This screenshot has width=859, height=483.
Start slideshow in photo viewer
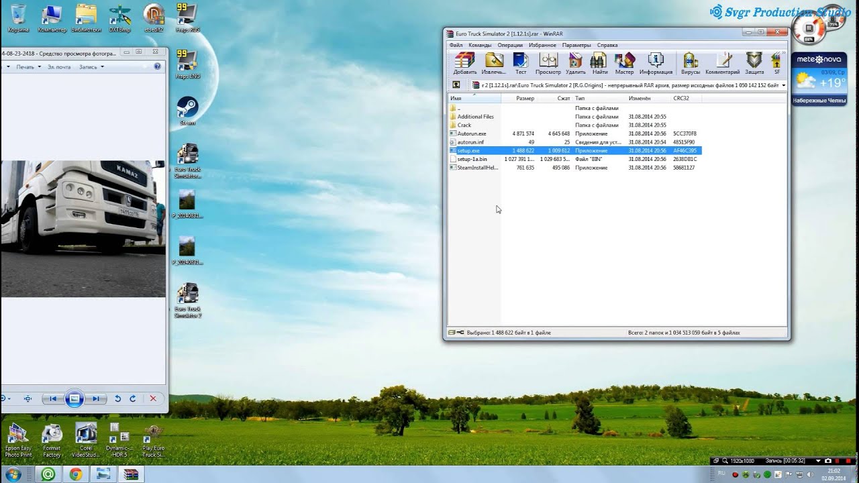(74, 398)
